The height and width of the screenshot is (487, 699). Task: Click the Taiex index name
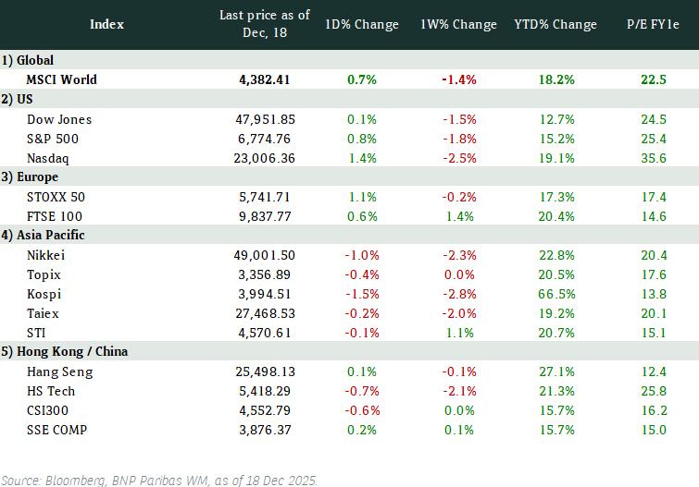coord(45,313)
